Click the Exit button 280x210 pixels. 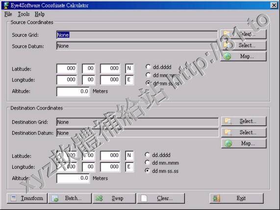point(237,198)
